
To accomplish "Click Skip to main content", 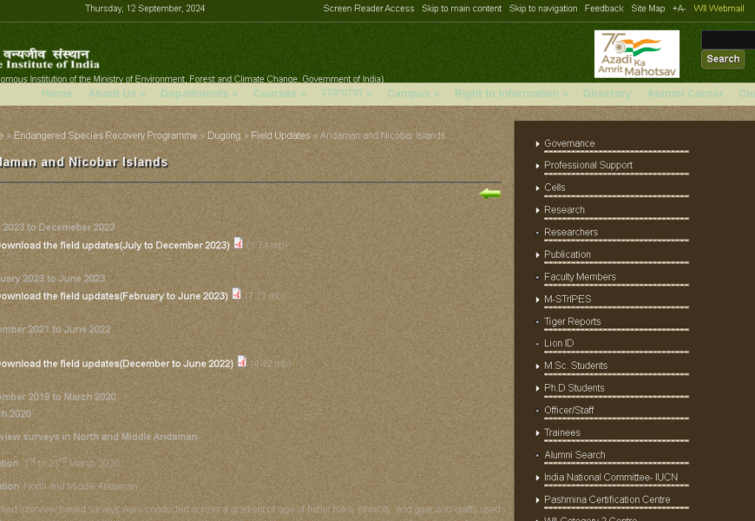I will pos(462,8).
